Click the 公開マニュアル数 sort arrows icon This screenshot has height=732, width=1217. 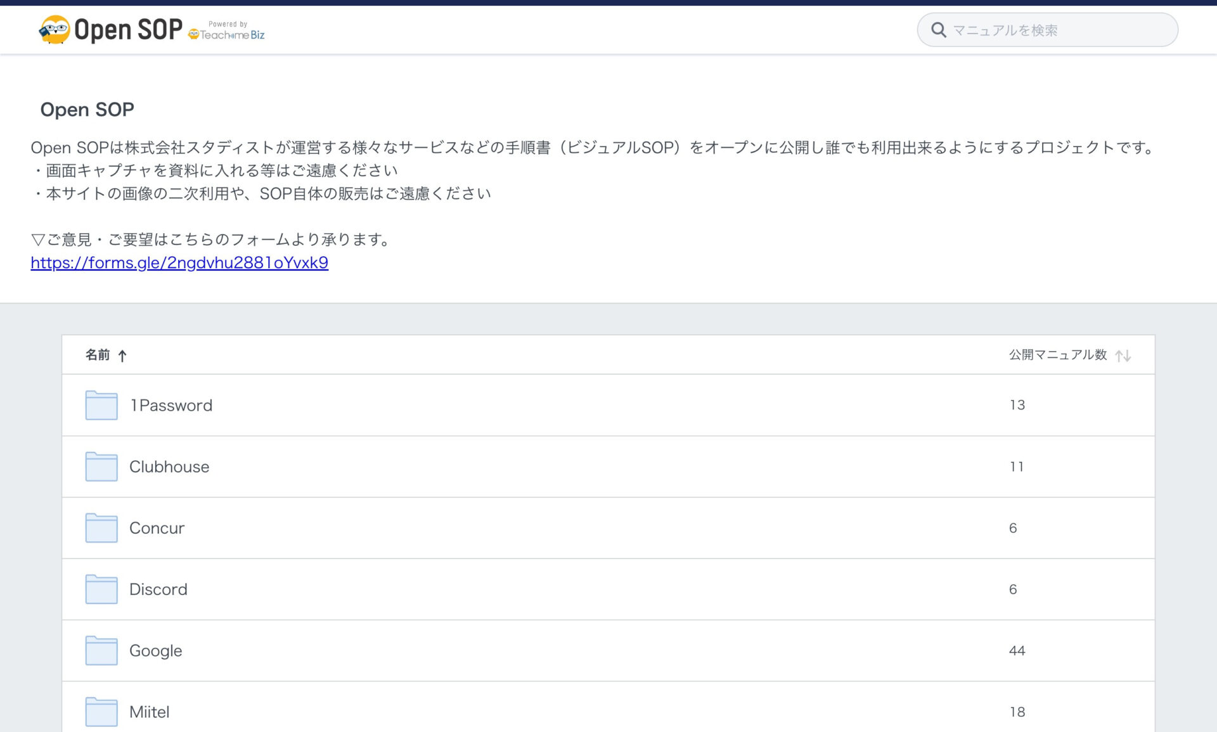1123,356
